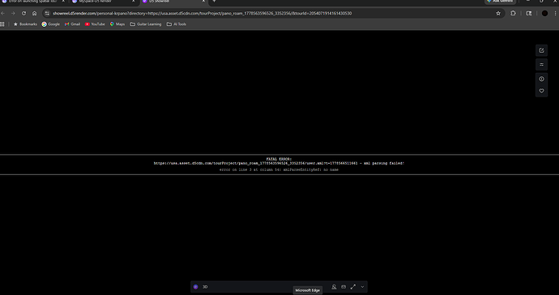Open the share icon on the right panel

(x=541, y=50)
